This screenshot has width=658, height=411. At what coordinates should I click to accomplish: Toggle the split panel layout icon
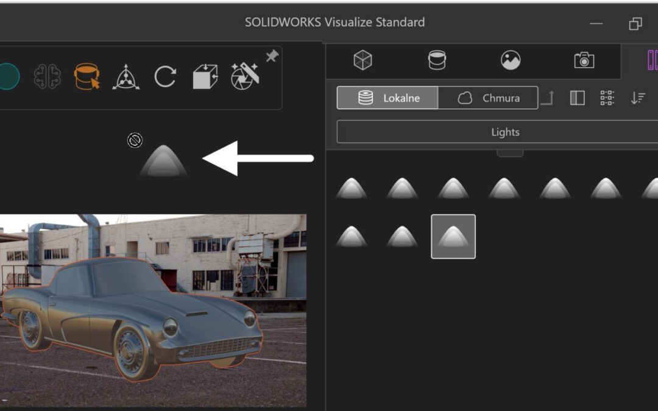pyautogui.click(x=577, y=98)
